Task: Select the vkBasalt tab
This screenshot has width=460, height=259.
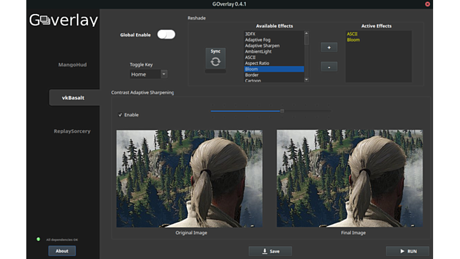Action: [x=73, y=97]
